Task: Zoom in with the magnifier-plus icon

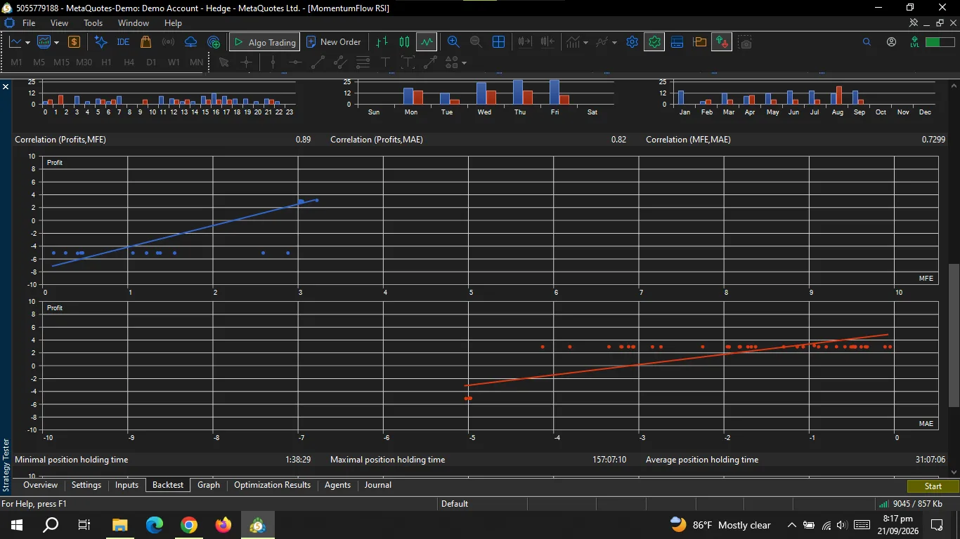Action: point(453,42)
